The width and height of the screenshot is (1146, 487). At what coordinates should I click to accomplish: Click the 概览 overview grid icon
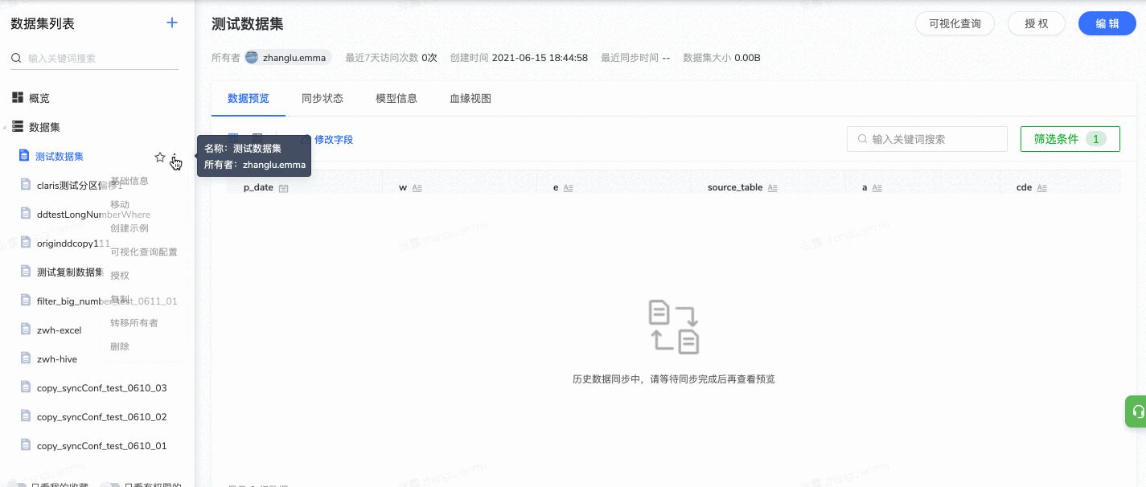pyautogui.click(x=18, y=98)
